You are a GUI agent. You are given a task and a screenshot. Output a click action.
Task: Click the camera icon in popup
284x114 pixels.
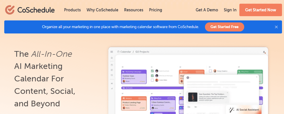click(x=189, y=107)
